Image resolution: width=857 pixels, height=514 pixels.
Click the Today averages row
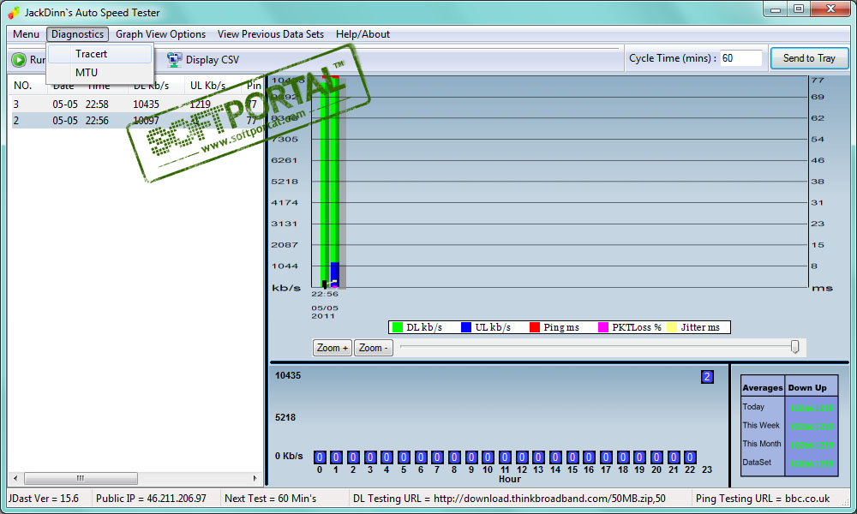(x=789, y=407)
